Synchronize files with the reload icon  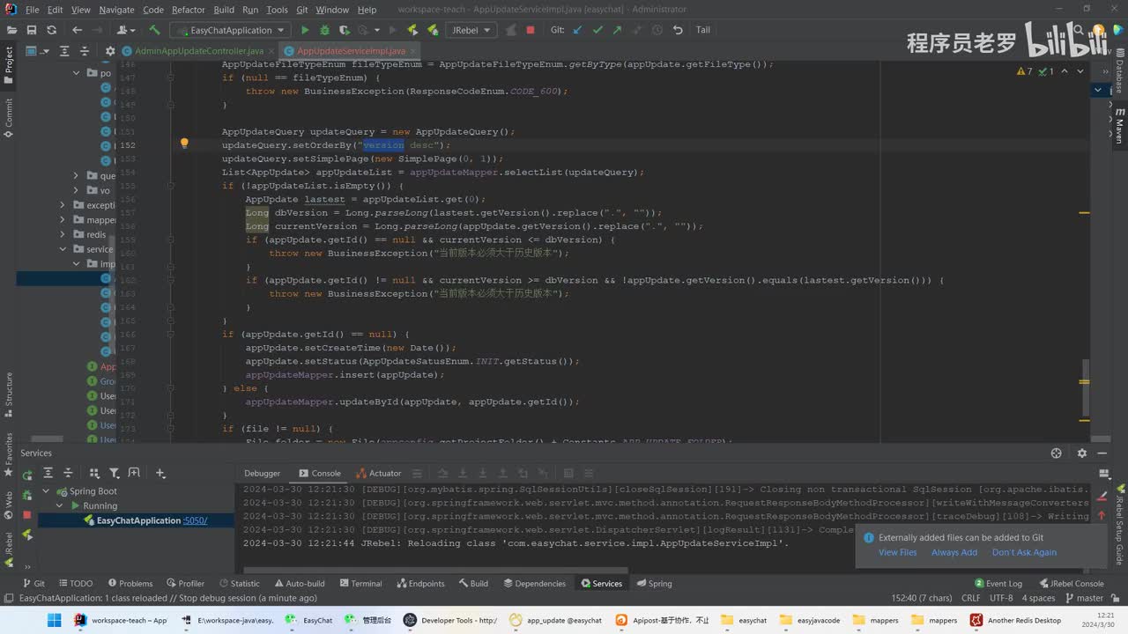[51, 30]
